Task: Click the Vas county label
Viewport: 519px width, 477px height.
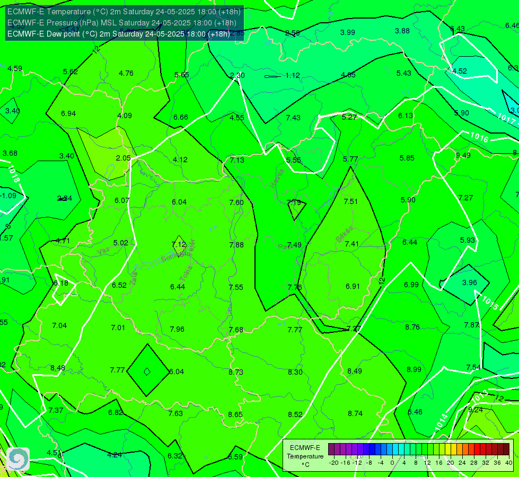Action: click(103, 252)
